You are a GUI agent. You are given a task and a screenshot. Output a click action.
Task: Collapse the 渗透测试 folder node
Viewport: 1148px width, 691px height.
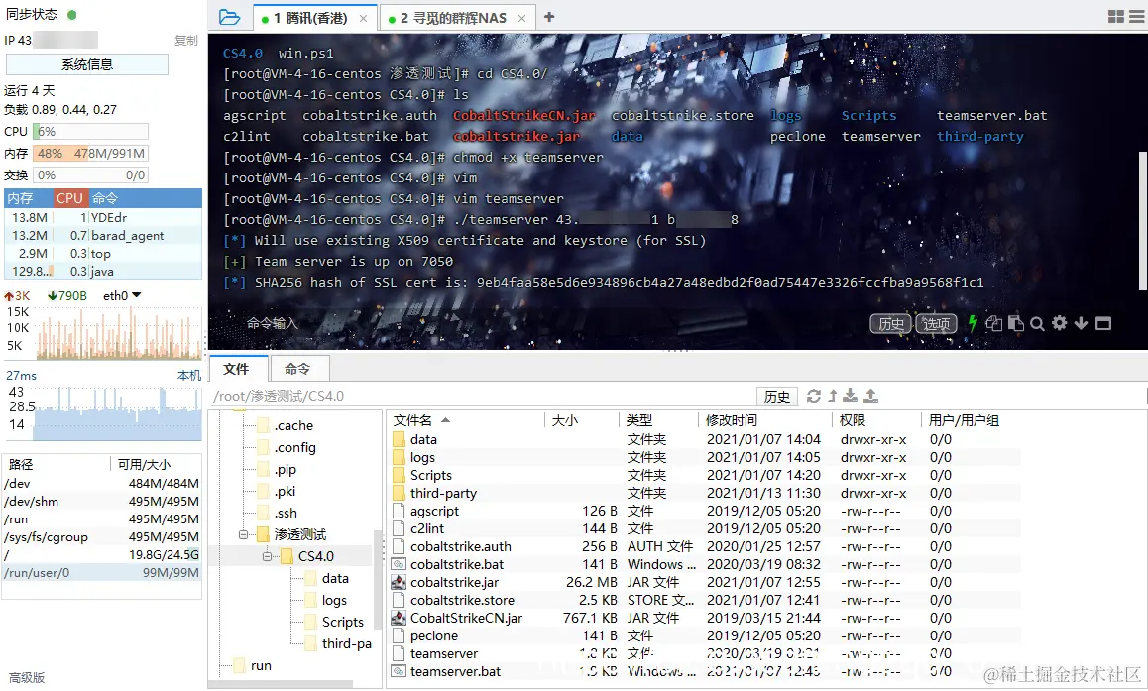pos(244,534)
